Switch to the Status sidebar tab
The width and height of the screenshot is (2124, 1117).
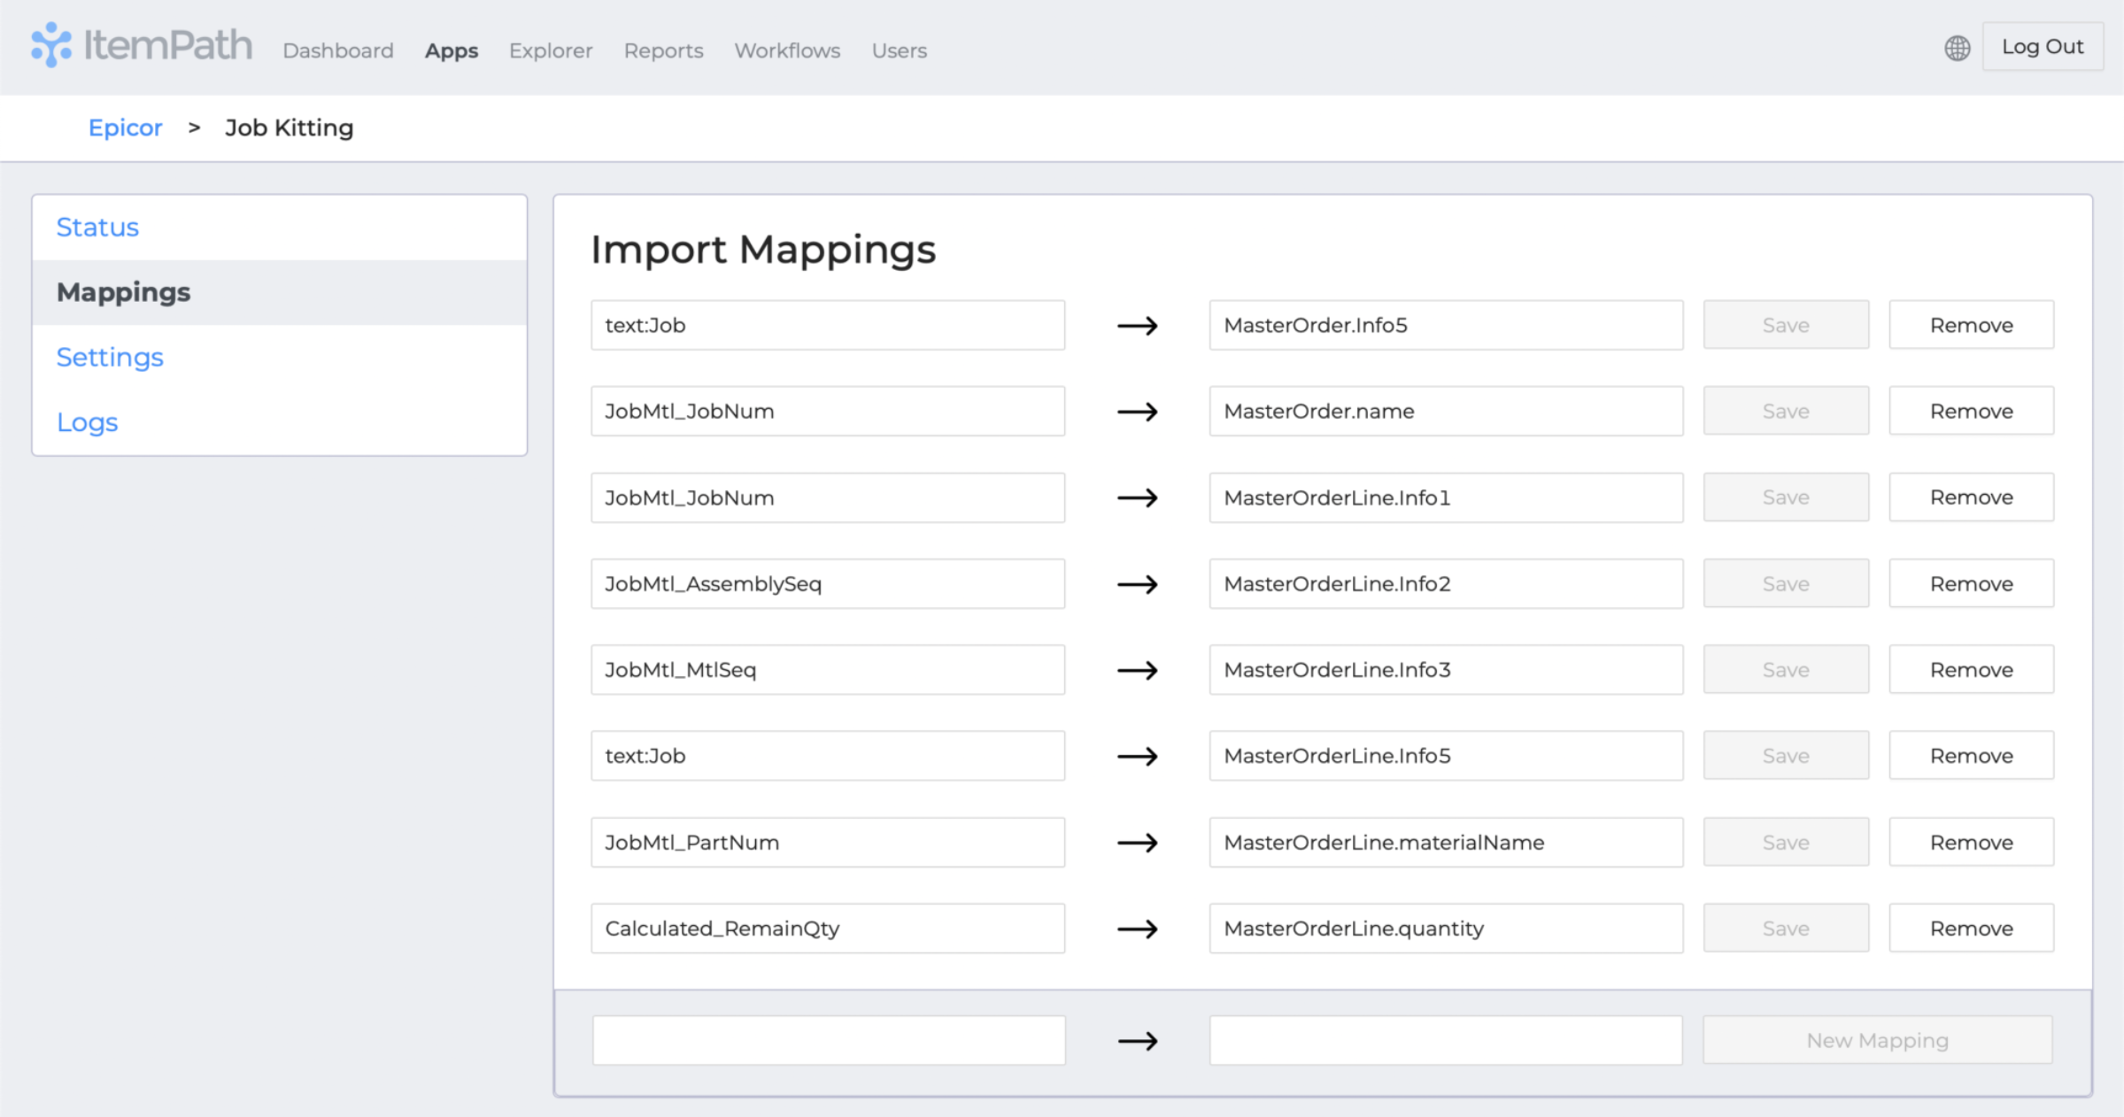[x=97, y=227]
